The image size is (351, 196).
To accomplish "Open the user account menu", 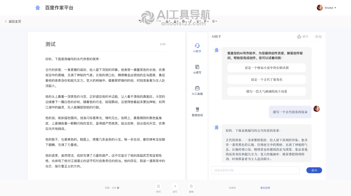I will 326,7.
